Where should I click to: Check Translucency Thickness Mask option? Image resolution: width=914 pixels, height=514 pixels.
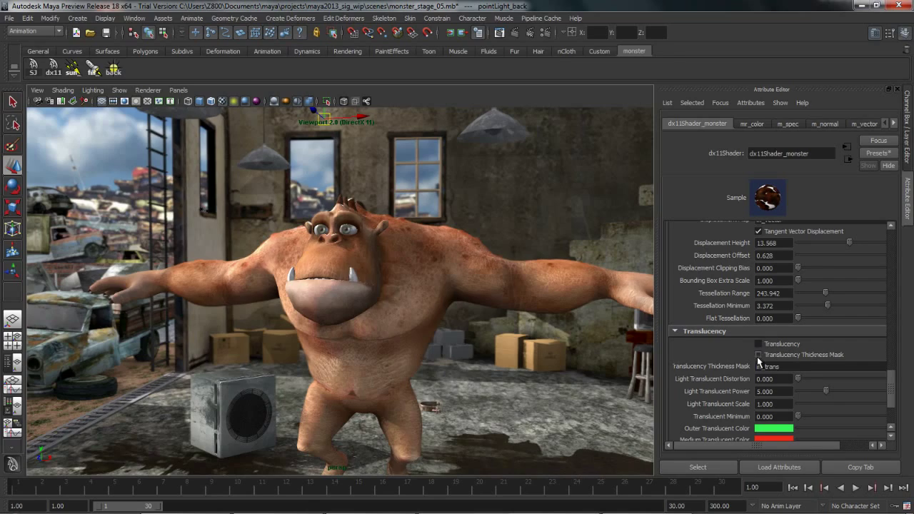pyautogui.click(x=758, y=355)
